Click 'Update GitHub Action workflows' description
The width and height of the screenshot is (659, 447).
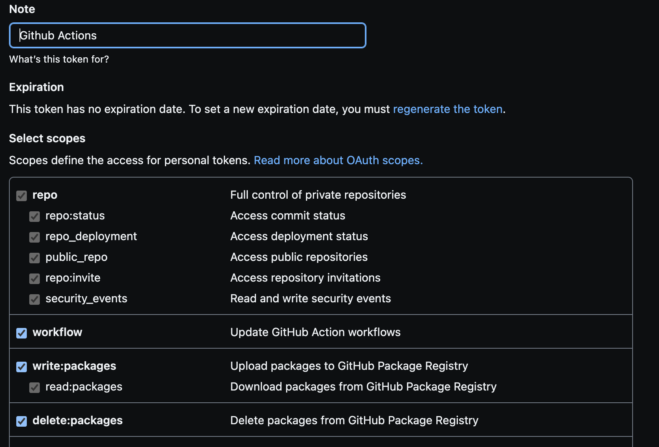coord(315,332)
